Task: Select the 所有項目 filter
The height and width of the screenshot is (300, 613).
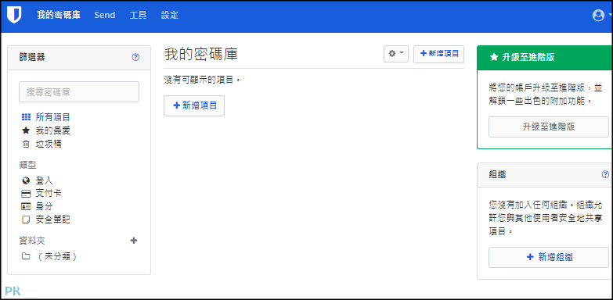Action: pos(52,117)
